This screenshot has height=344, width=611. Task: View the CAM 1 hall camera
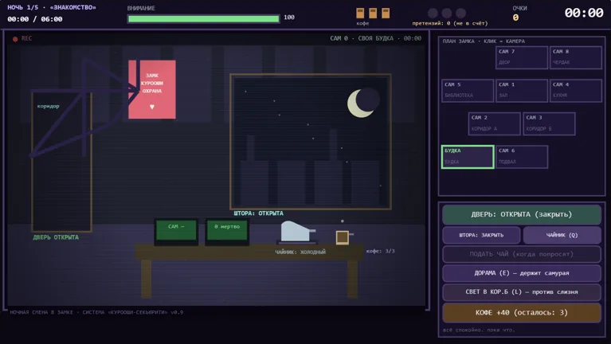521,91
